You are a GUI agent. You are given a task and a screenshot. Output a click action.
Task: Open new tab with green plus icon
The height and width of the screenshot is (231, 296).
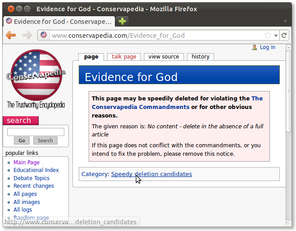click(x=122, y=21)
